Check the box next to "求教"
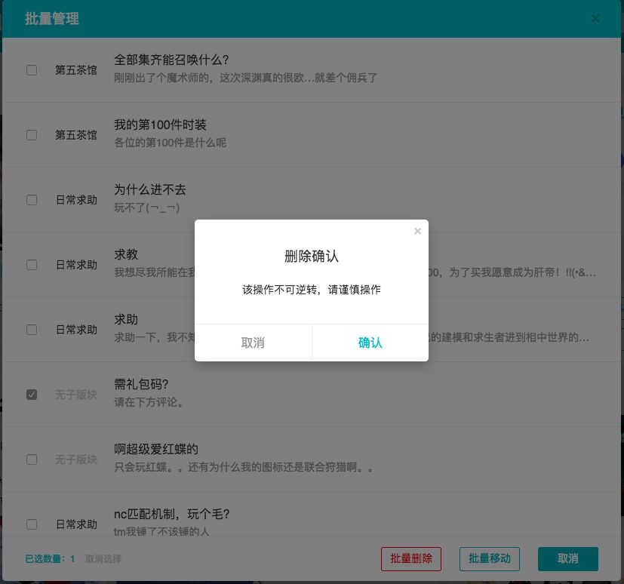 click(x=32, y=264)
